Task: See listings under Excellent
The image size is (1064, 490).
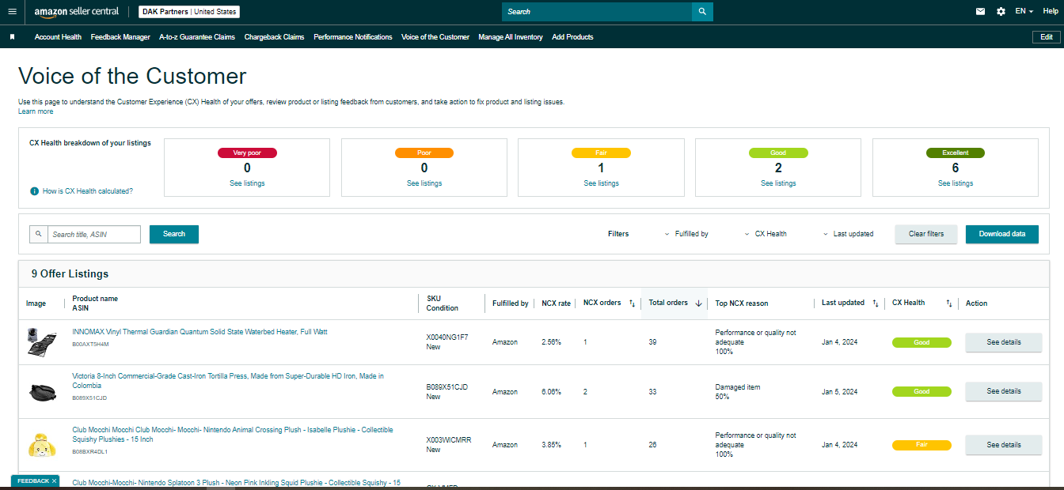Action: point(956,183)
